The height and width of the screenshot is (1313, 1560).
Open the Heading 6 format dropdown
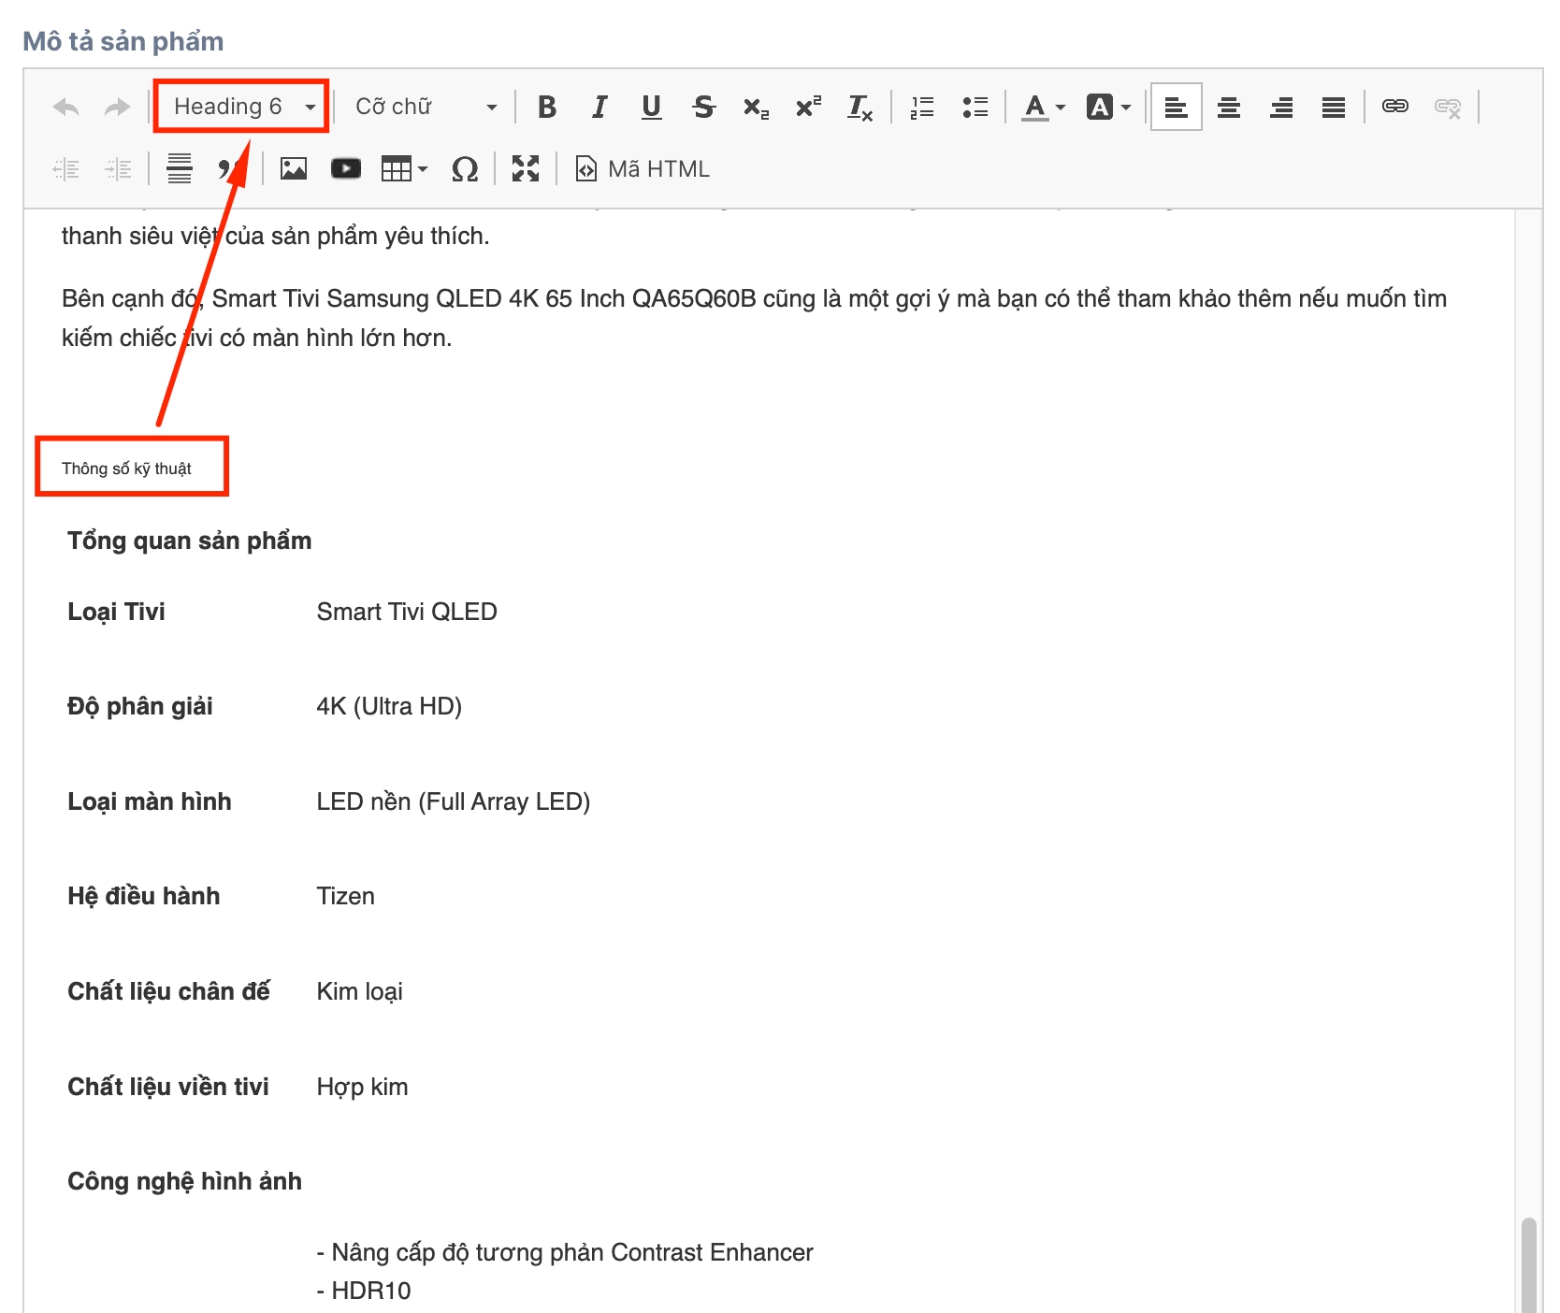point(243,107)
